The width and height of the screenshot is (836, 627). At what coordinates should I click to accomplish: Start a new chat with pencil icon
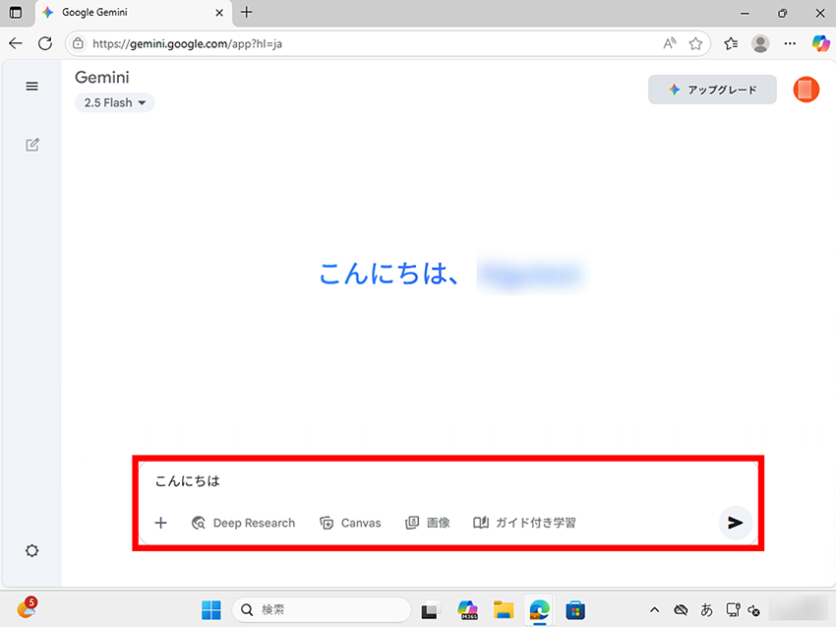(31, 145)
